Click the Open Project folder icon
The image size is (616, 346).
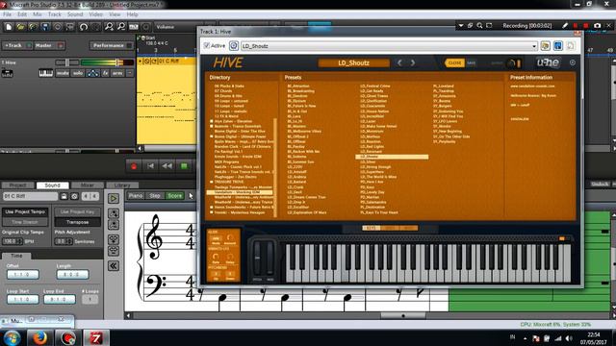pyautogui.click(x=21, y=27)
